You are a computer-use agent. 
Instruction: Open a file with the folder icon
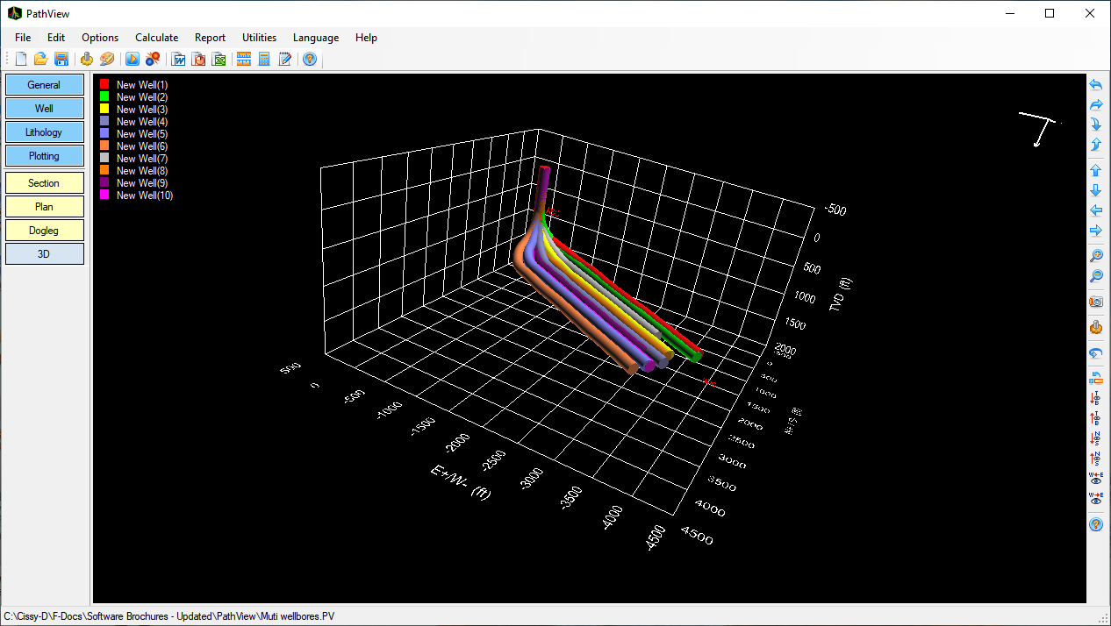[x=40, y=60]
